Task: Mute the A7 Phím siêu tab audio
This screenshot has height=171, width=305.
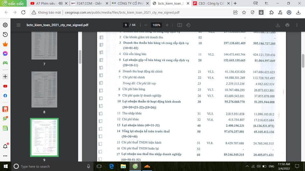Action: [x=60, y=3]
